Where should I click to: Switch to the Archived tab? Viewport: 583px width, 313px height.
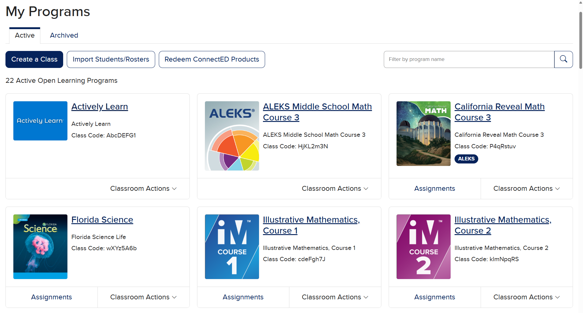click(x=64, y=35)
